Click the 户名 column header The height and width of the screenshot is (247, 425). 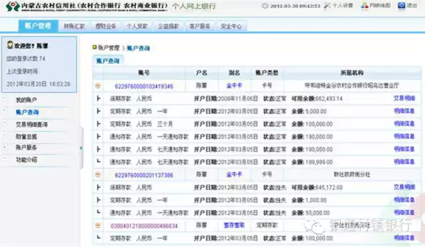202,73
